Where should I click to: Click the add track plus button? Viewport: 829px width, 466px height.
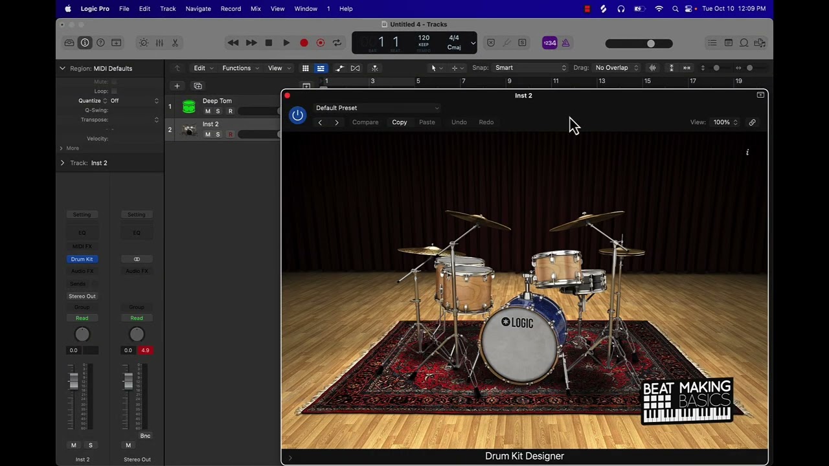[x=177, y=86]
